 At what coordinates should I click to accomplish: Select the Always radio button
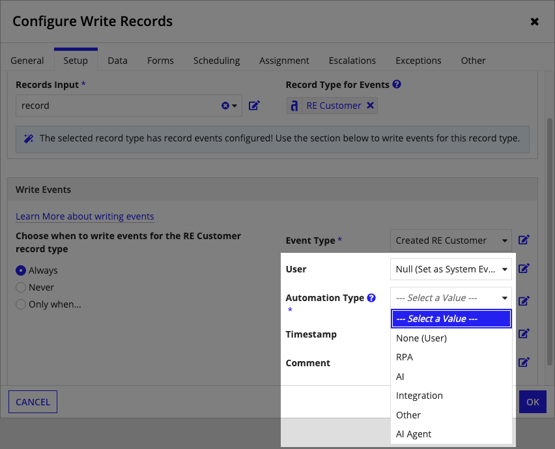(x=21, y=270)
